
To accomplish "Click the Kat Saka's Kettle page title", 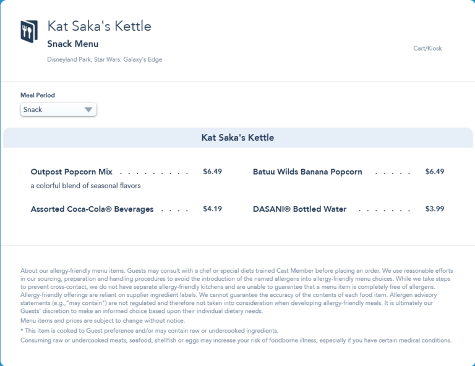I will 99,26.
